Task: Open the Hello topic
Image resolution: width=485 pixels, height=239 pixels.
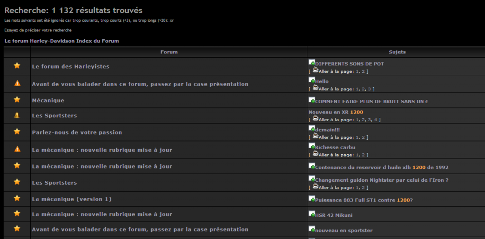Action: (x=322, y=81)
